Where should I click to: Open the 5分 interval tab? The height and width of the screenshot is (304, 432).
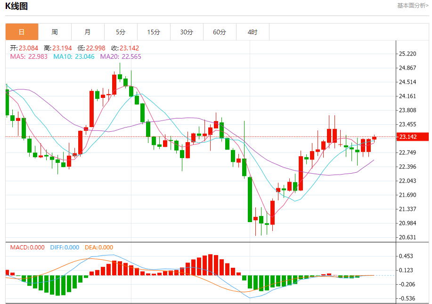(121, 32)
